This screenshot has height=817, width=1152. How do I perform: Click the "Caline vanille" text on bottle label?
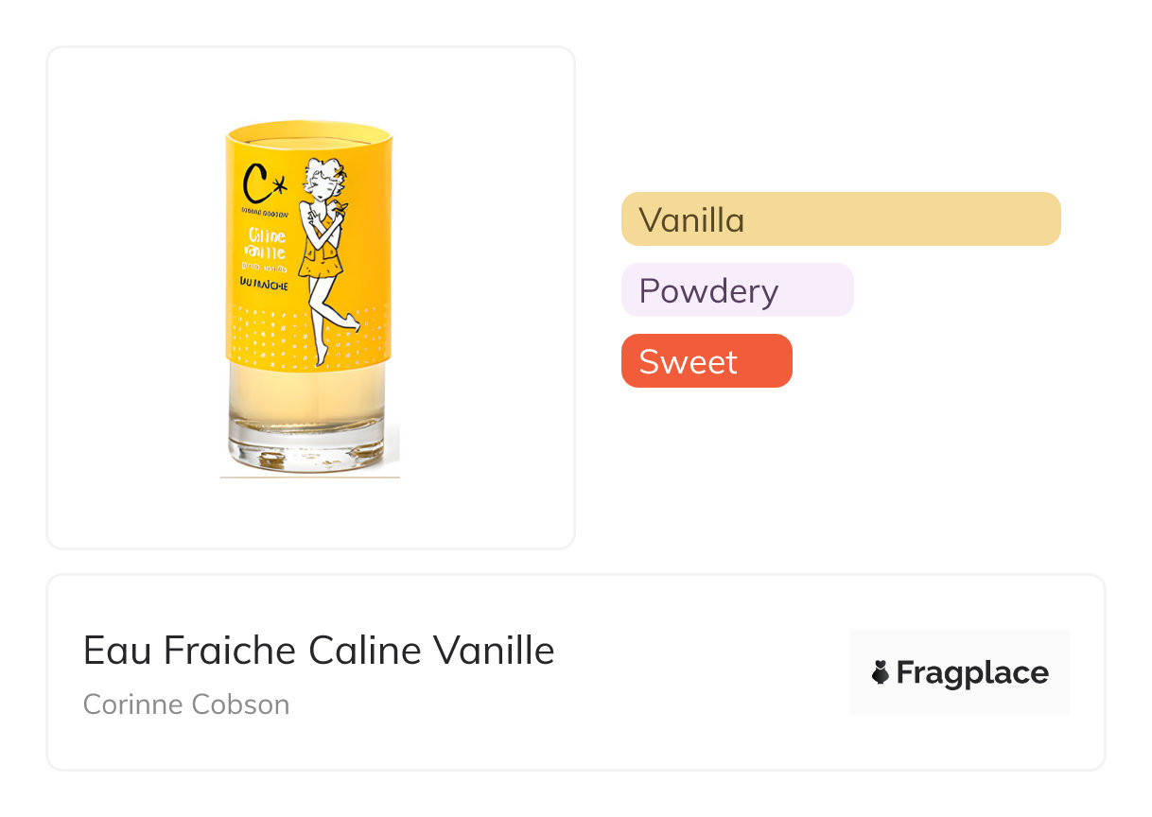coord(264,242)
